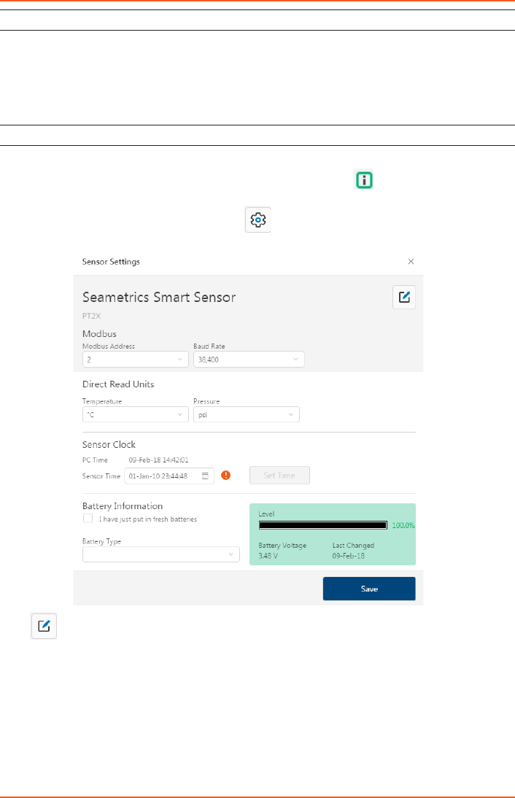The height and width of the screenshot is (798, 515).
Task: Open the Baud Rate dropdown
Action: point(249,360)
